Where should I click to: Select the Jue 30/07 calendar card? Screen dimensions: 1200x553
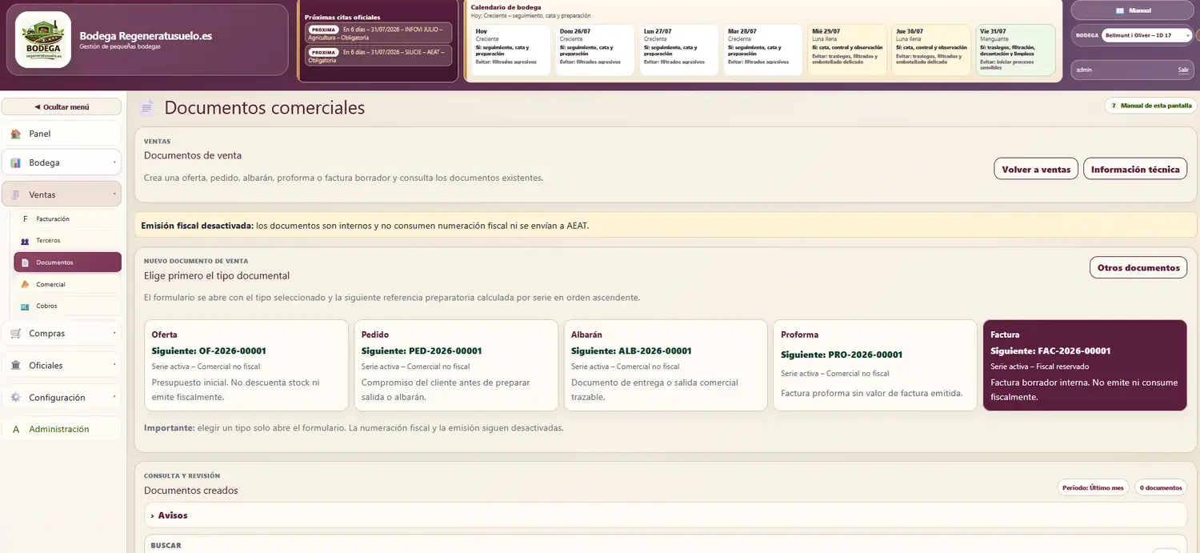(931, 50)
